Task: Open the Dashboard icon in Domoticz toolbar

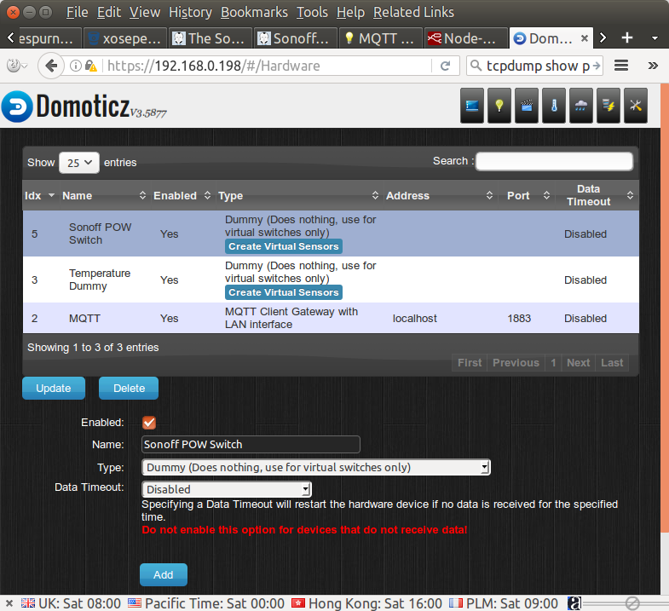Action: (472, 106)
